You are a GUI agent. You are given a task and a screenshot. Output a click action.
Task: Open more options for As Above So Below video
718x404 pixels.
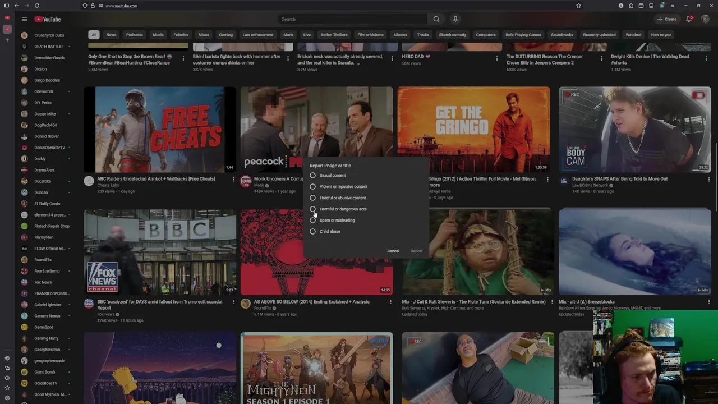pos(390,302)
